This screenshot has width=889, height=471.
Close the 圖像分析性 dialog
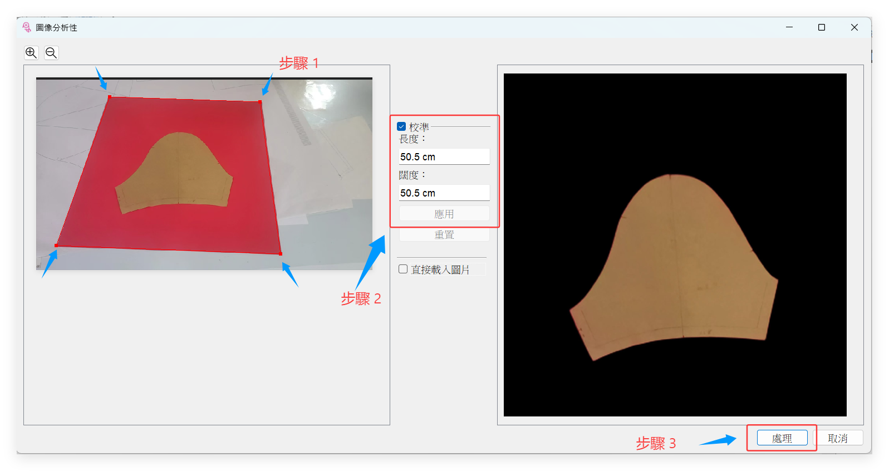(x=854, y=27)
